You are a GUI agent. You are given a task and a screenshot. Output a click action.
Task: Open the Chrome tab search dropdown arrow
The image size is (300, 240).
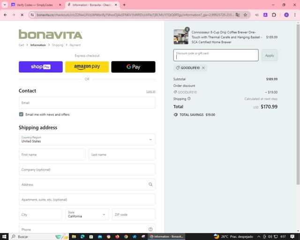[x=5, y=5]
